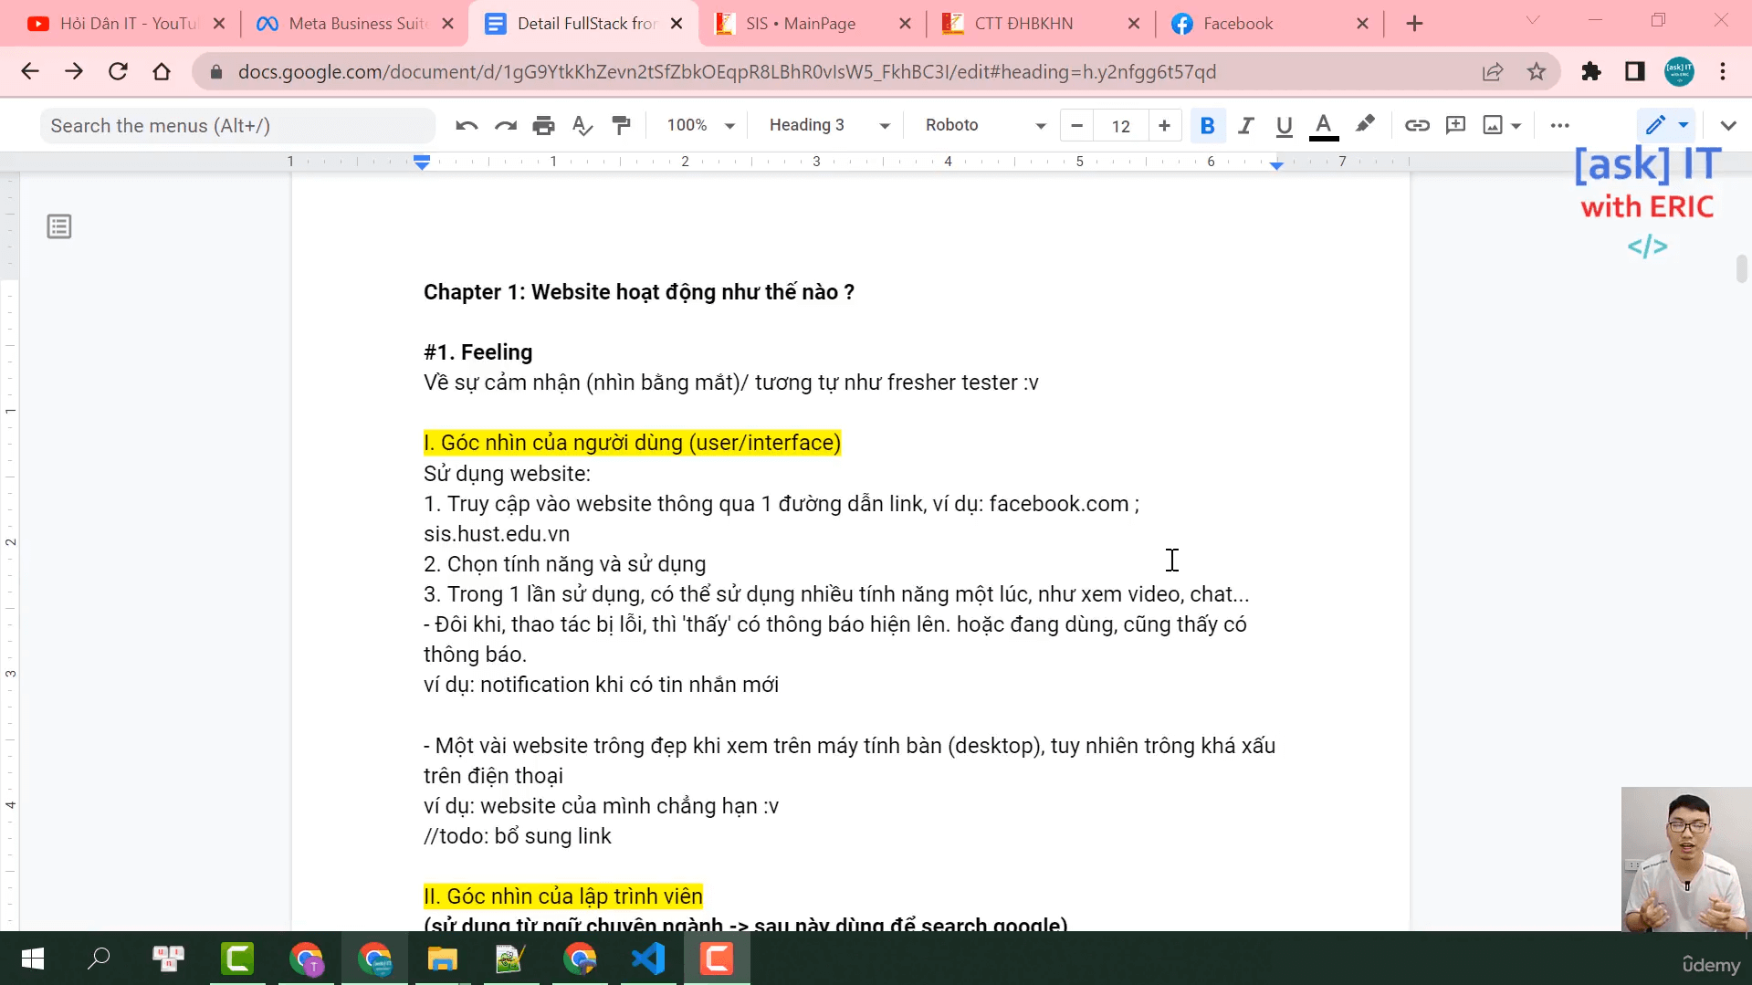Go back in browser history
Image resolution: width=1752 pixels, height=985 pixels.
coord(30,71)
